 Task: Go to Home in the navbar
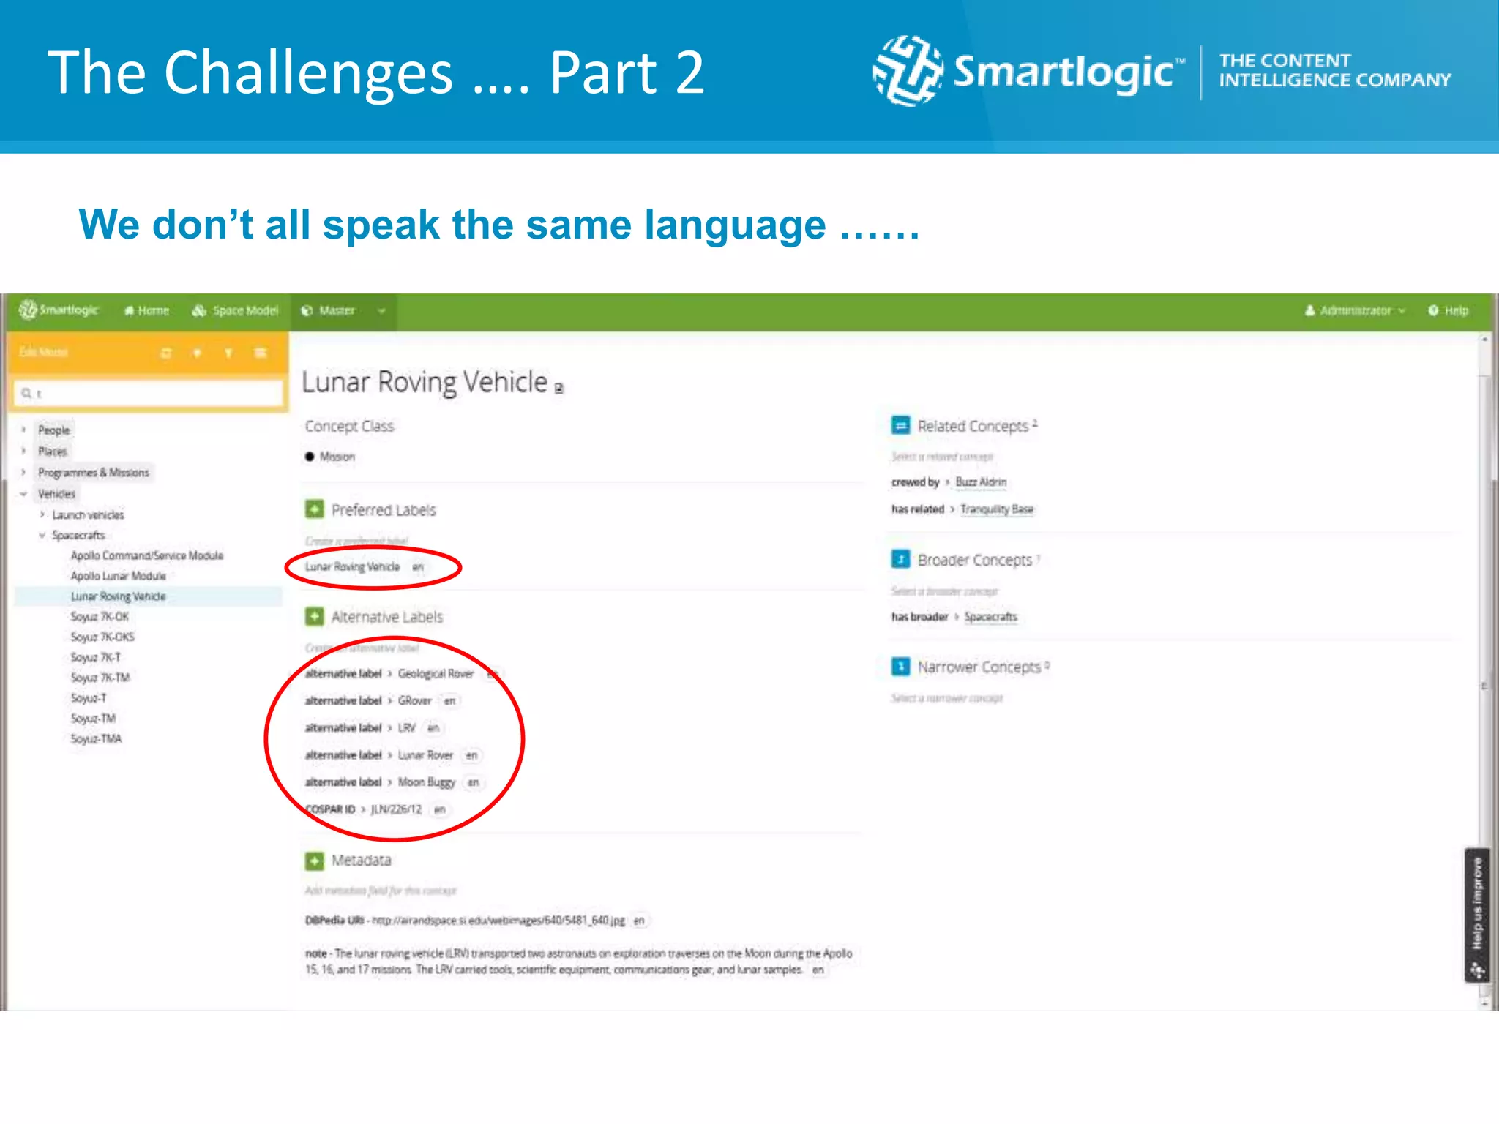[146, 311]
